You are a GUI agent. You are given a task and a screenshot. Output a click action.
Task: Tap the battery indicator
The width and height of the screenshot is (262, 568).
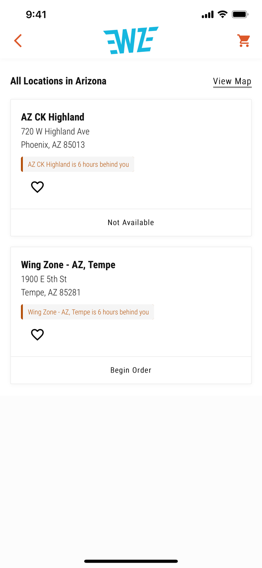(x=239, y=14)
